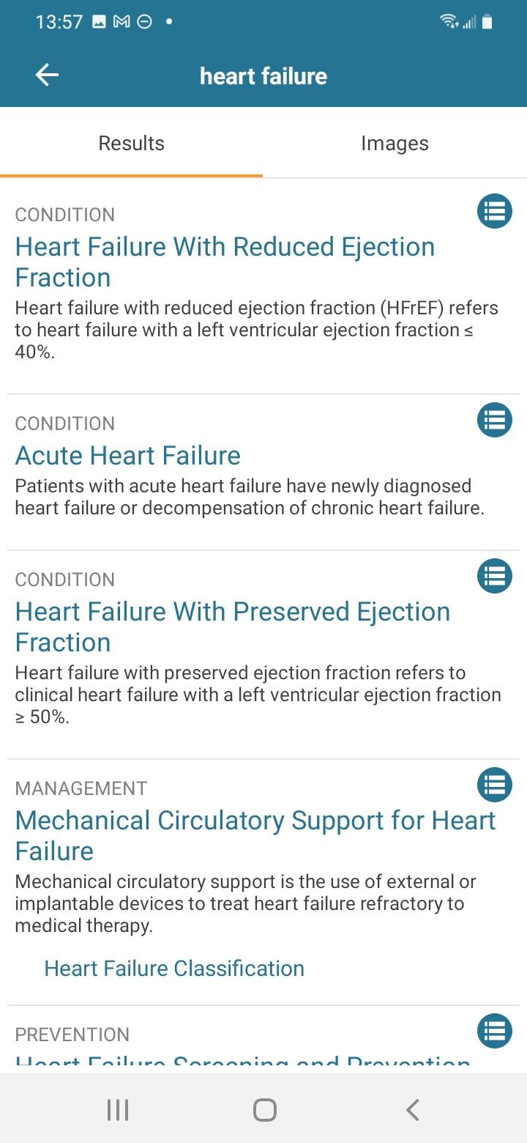Open Heart Failure With Preserved Ejection Fraction
The image size is (527, 1143).
coord(232,627)
